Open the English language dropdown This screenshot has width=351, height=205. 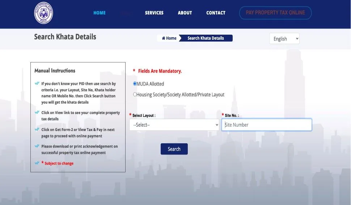[x=284, y=39]
